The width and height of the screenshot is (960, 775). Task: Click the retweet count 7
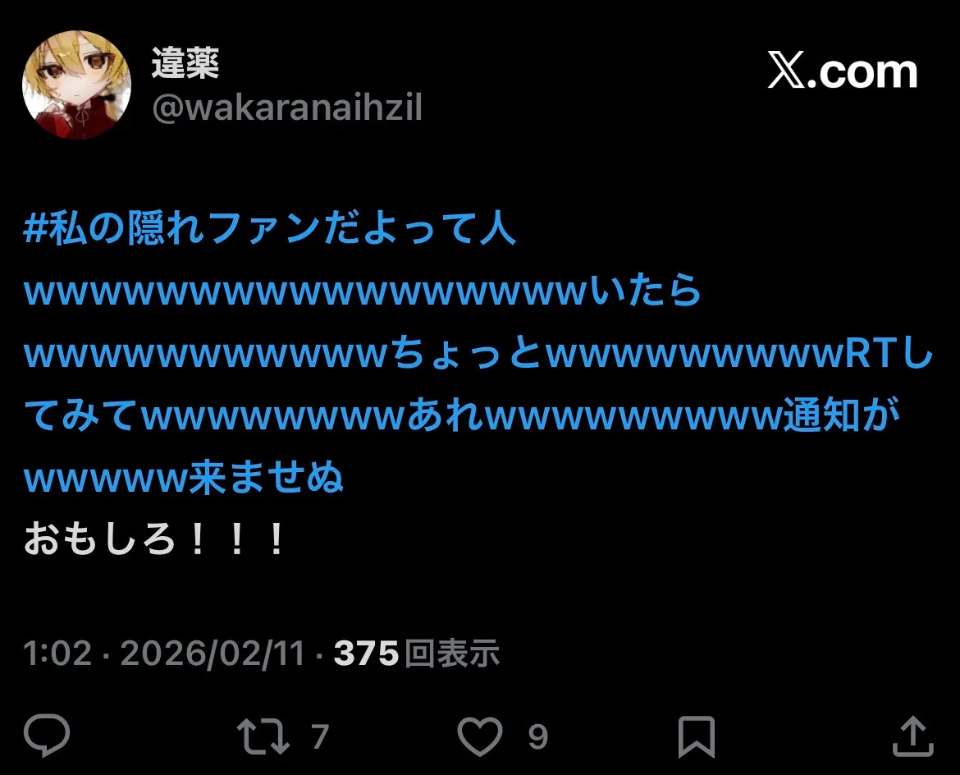[320, 736]
